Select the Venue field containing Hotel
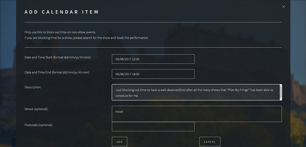306x147 pixels. pos(197,114)
